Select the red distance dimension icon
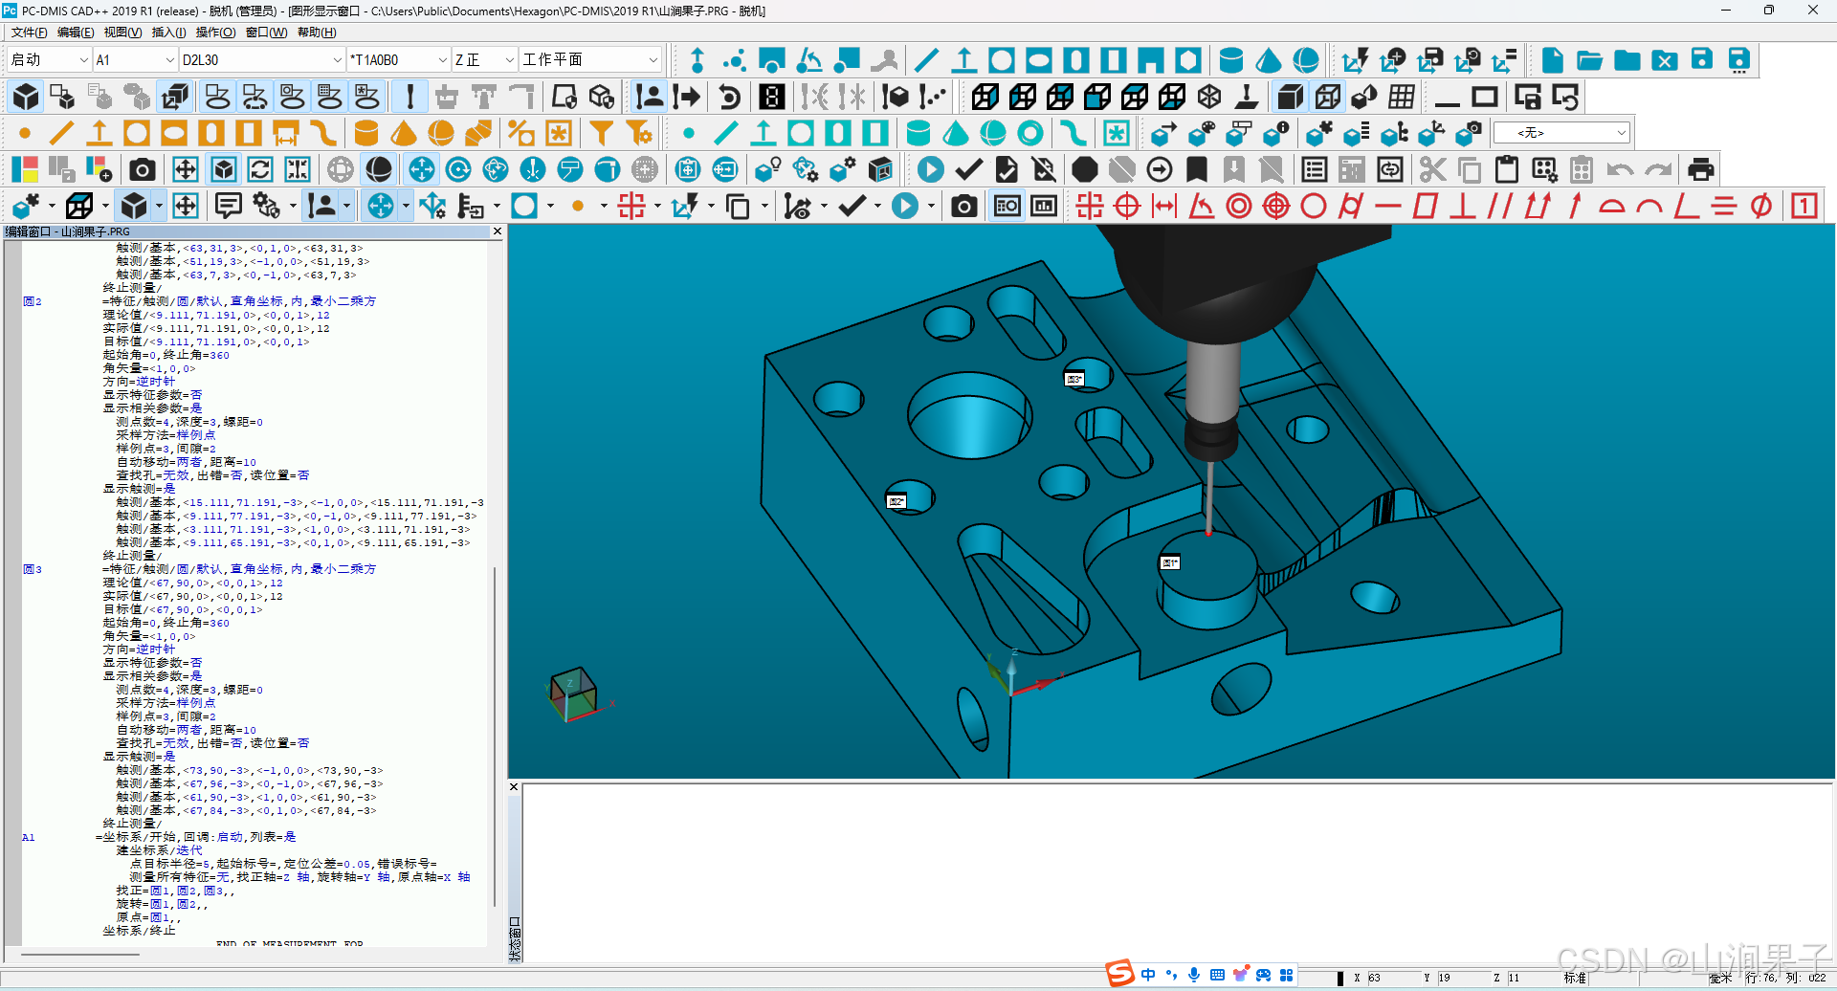Screen dimensions: 1837x991 (1163, 206)
